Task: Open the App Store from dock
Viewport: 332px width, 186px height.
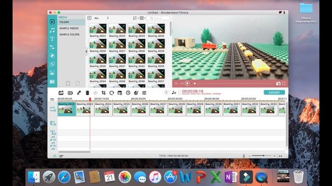Action: pos(171,177)
